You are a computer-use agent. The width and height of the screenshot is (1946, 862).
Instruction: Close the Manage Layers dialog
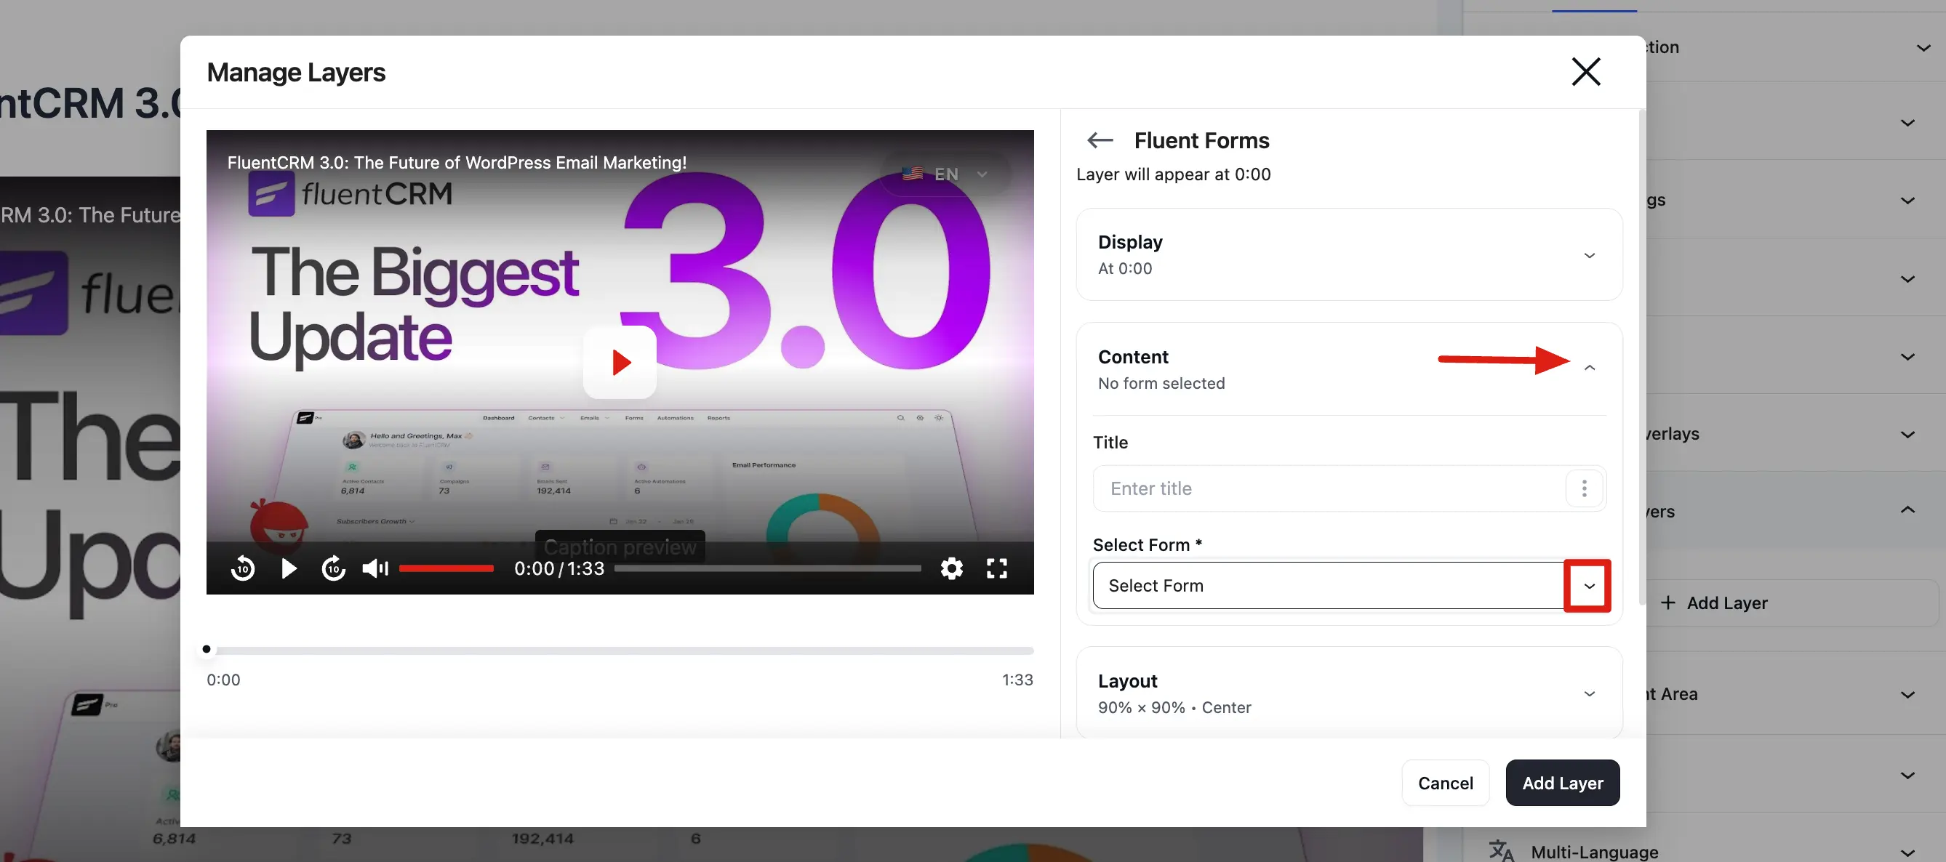click(x=1585, y=72)
